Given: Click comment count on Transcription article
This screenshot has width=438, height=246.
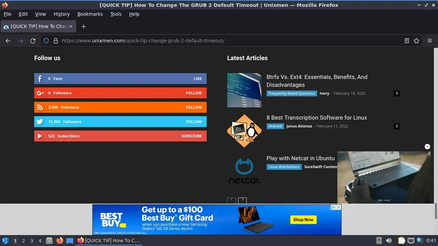Looking at the screenshot, I should pos(397,126).
